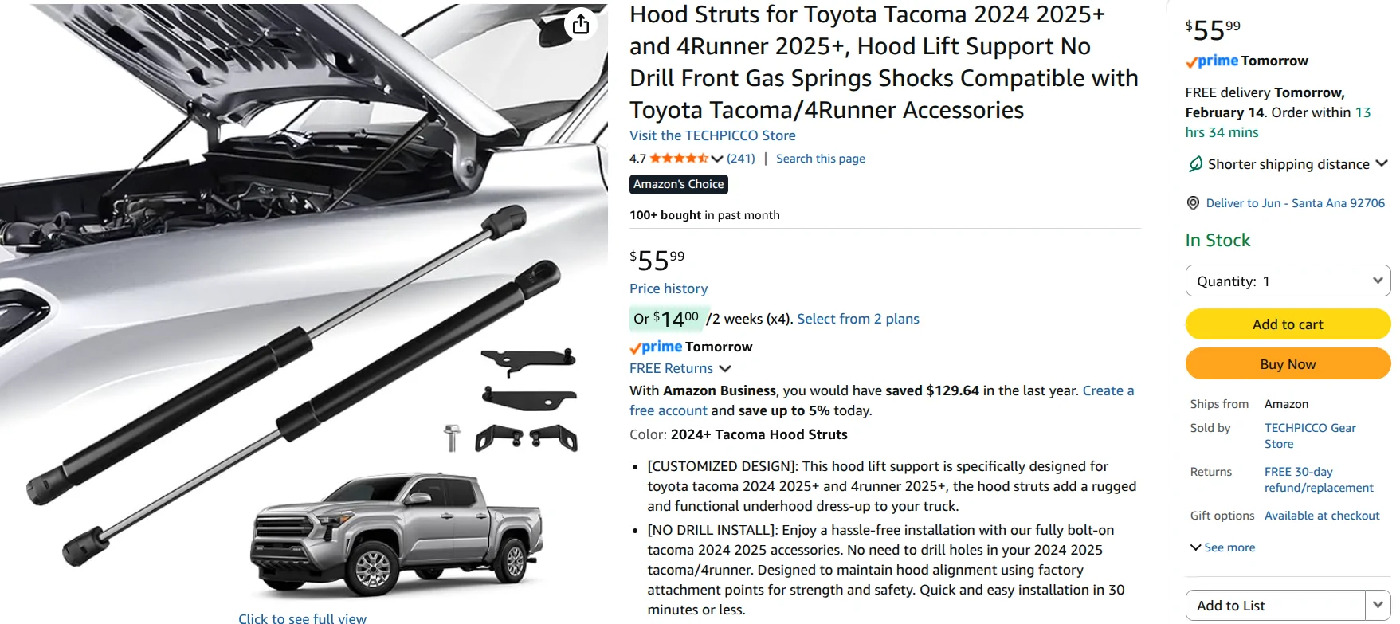The width and height of the screenshot is (1400, 624).
Task: Click the Amazon's Choice badge
Action: 678,184
